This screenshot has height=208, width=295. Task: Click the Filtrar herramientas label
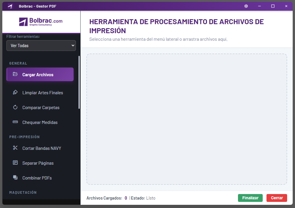[23, 36]
